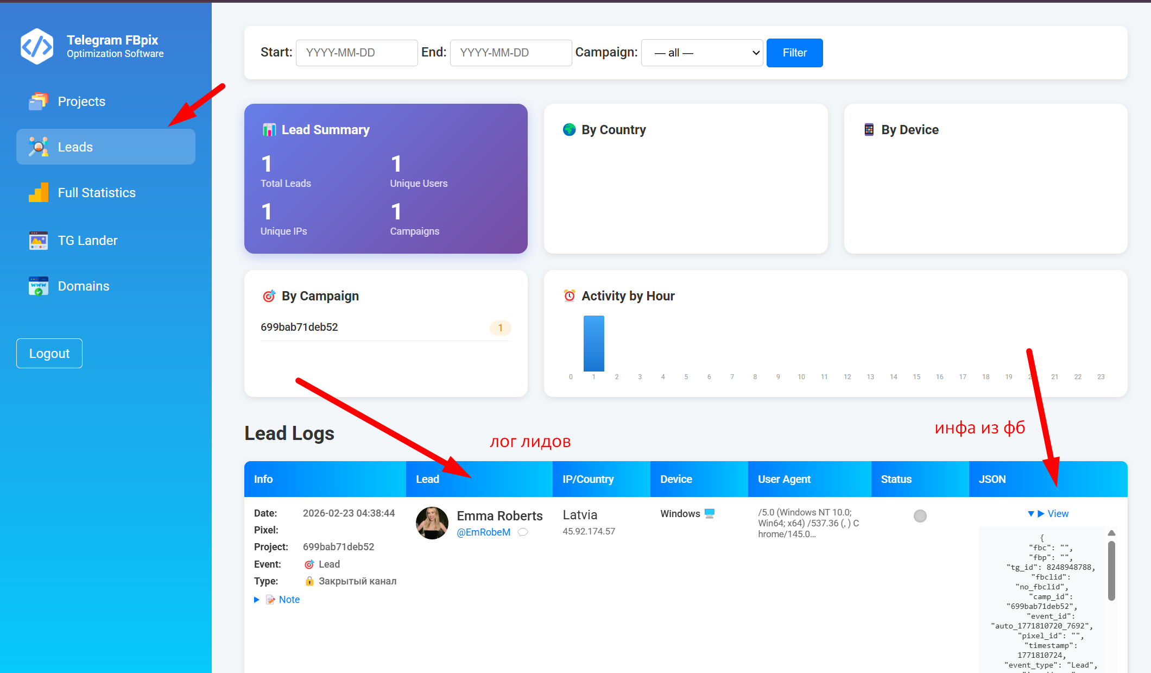Click the Telegram FBpix logo icon
Image resolution: width=1151 pixels, height=673 pixels.
coord(37,47)
